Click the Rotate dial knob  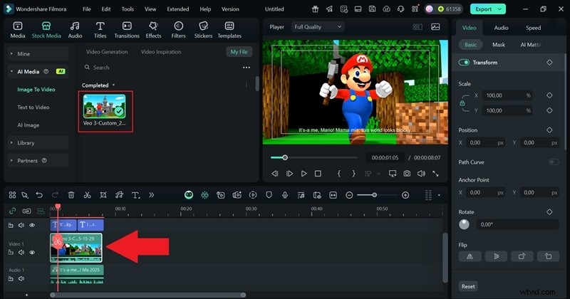pos(464,224)
